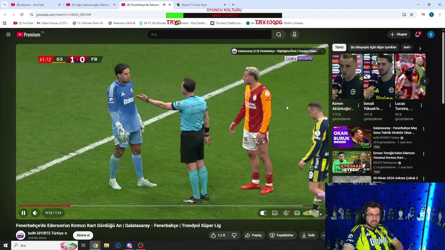Open the YouTube account avatar menu

pyautogui.click(x=431, y=34)
